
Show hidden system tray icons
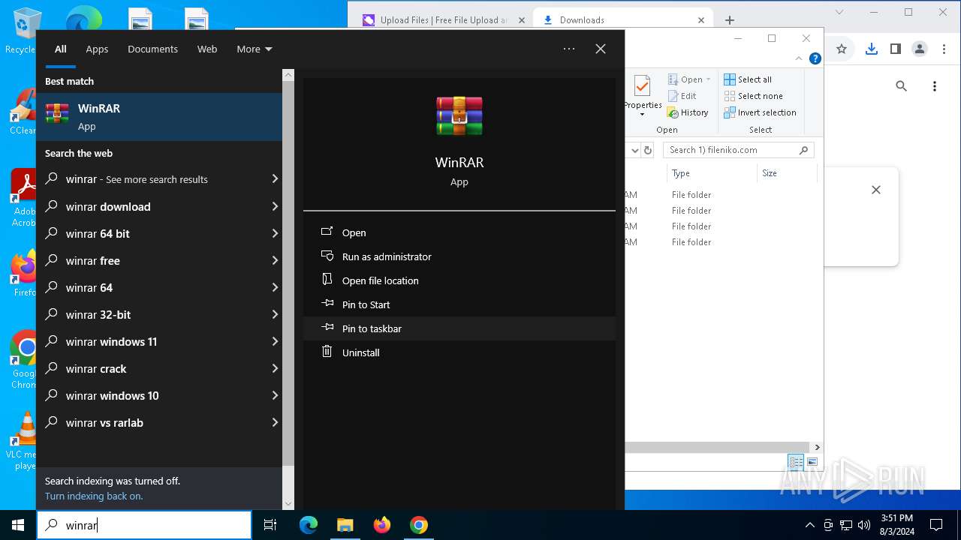pos(809,525)
